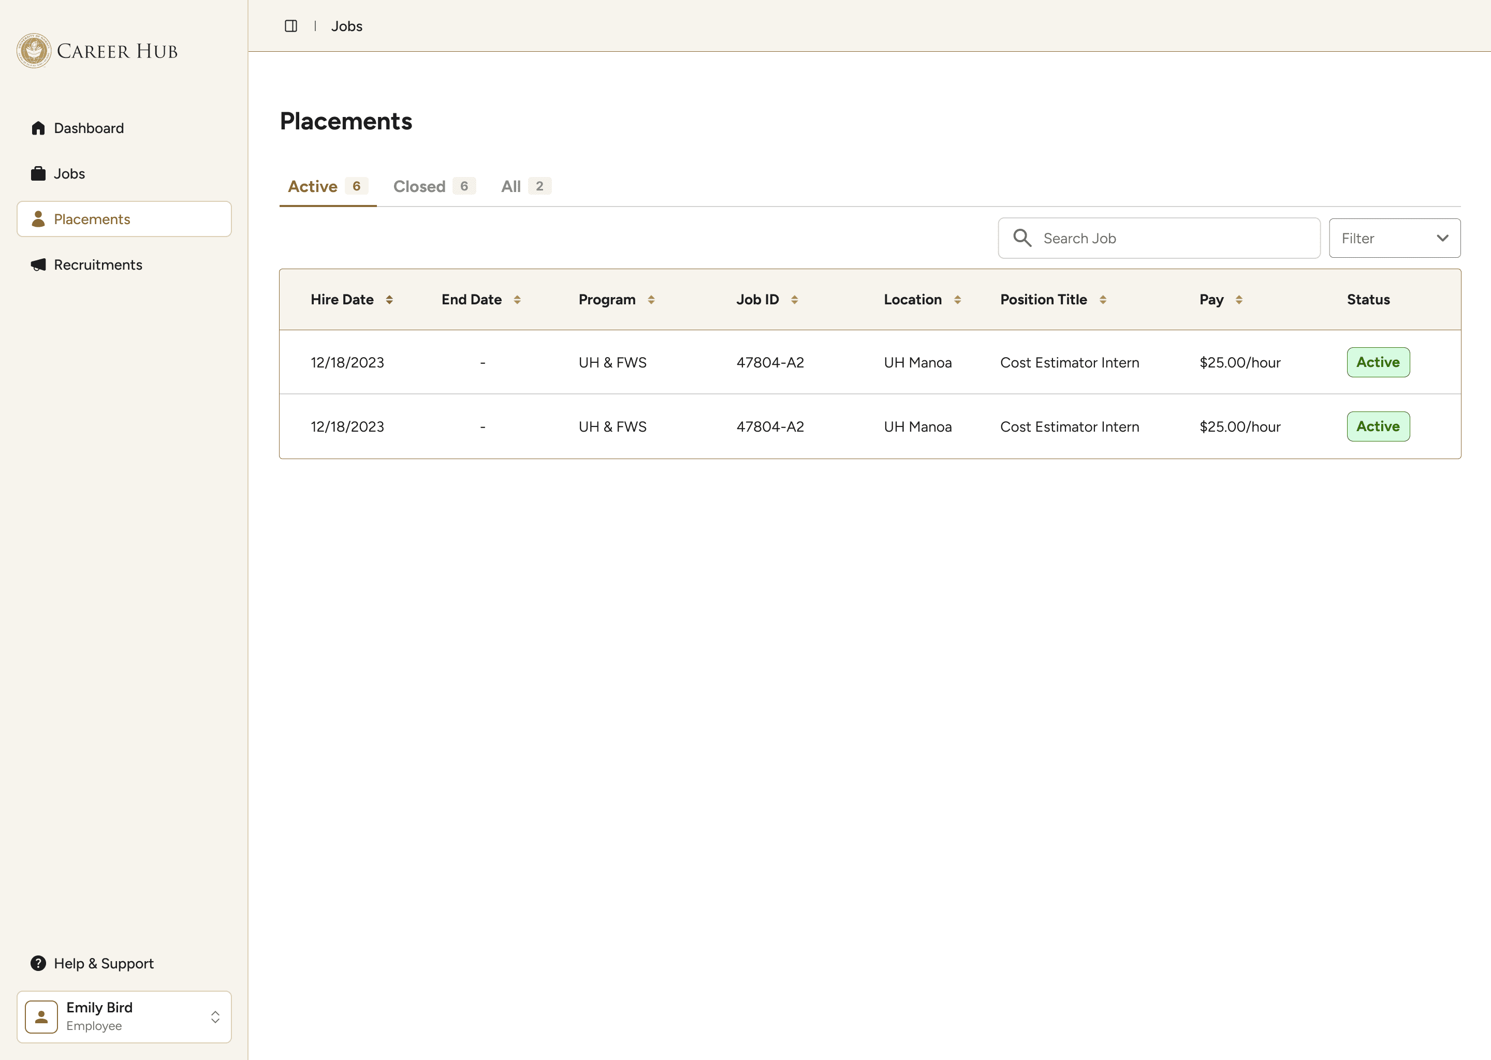Screen dimensions: 1491x1060
Task: Expand the Emily Bird user menu chevron
Action: click(x=215, y=1017)
